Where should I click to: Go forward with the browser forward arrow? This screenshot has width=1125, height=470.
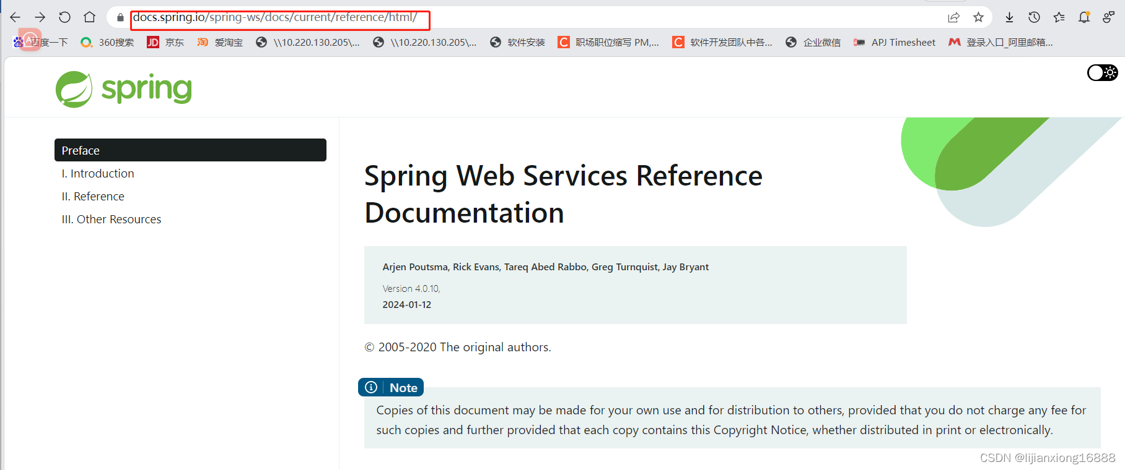click(40, 17)
